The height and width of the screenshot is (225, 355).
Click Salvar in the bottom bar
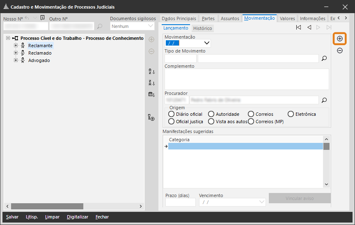tap(12, 217)
